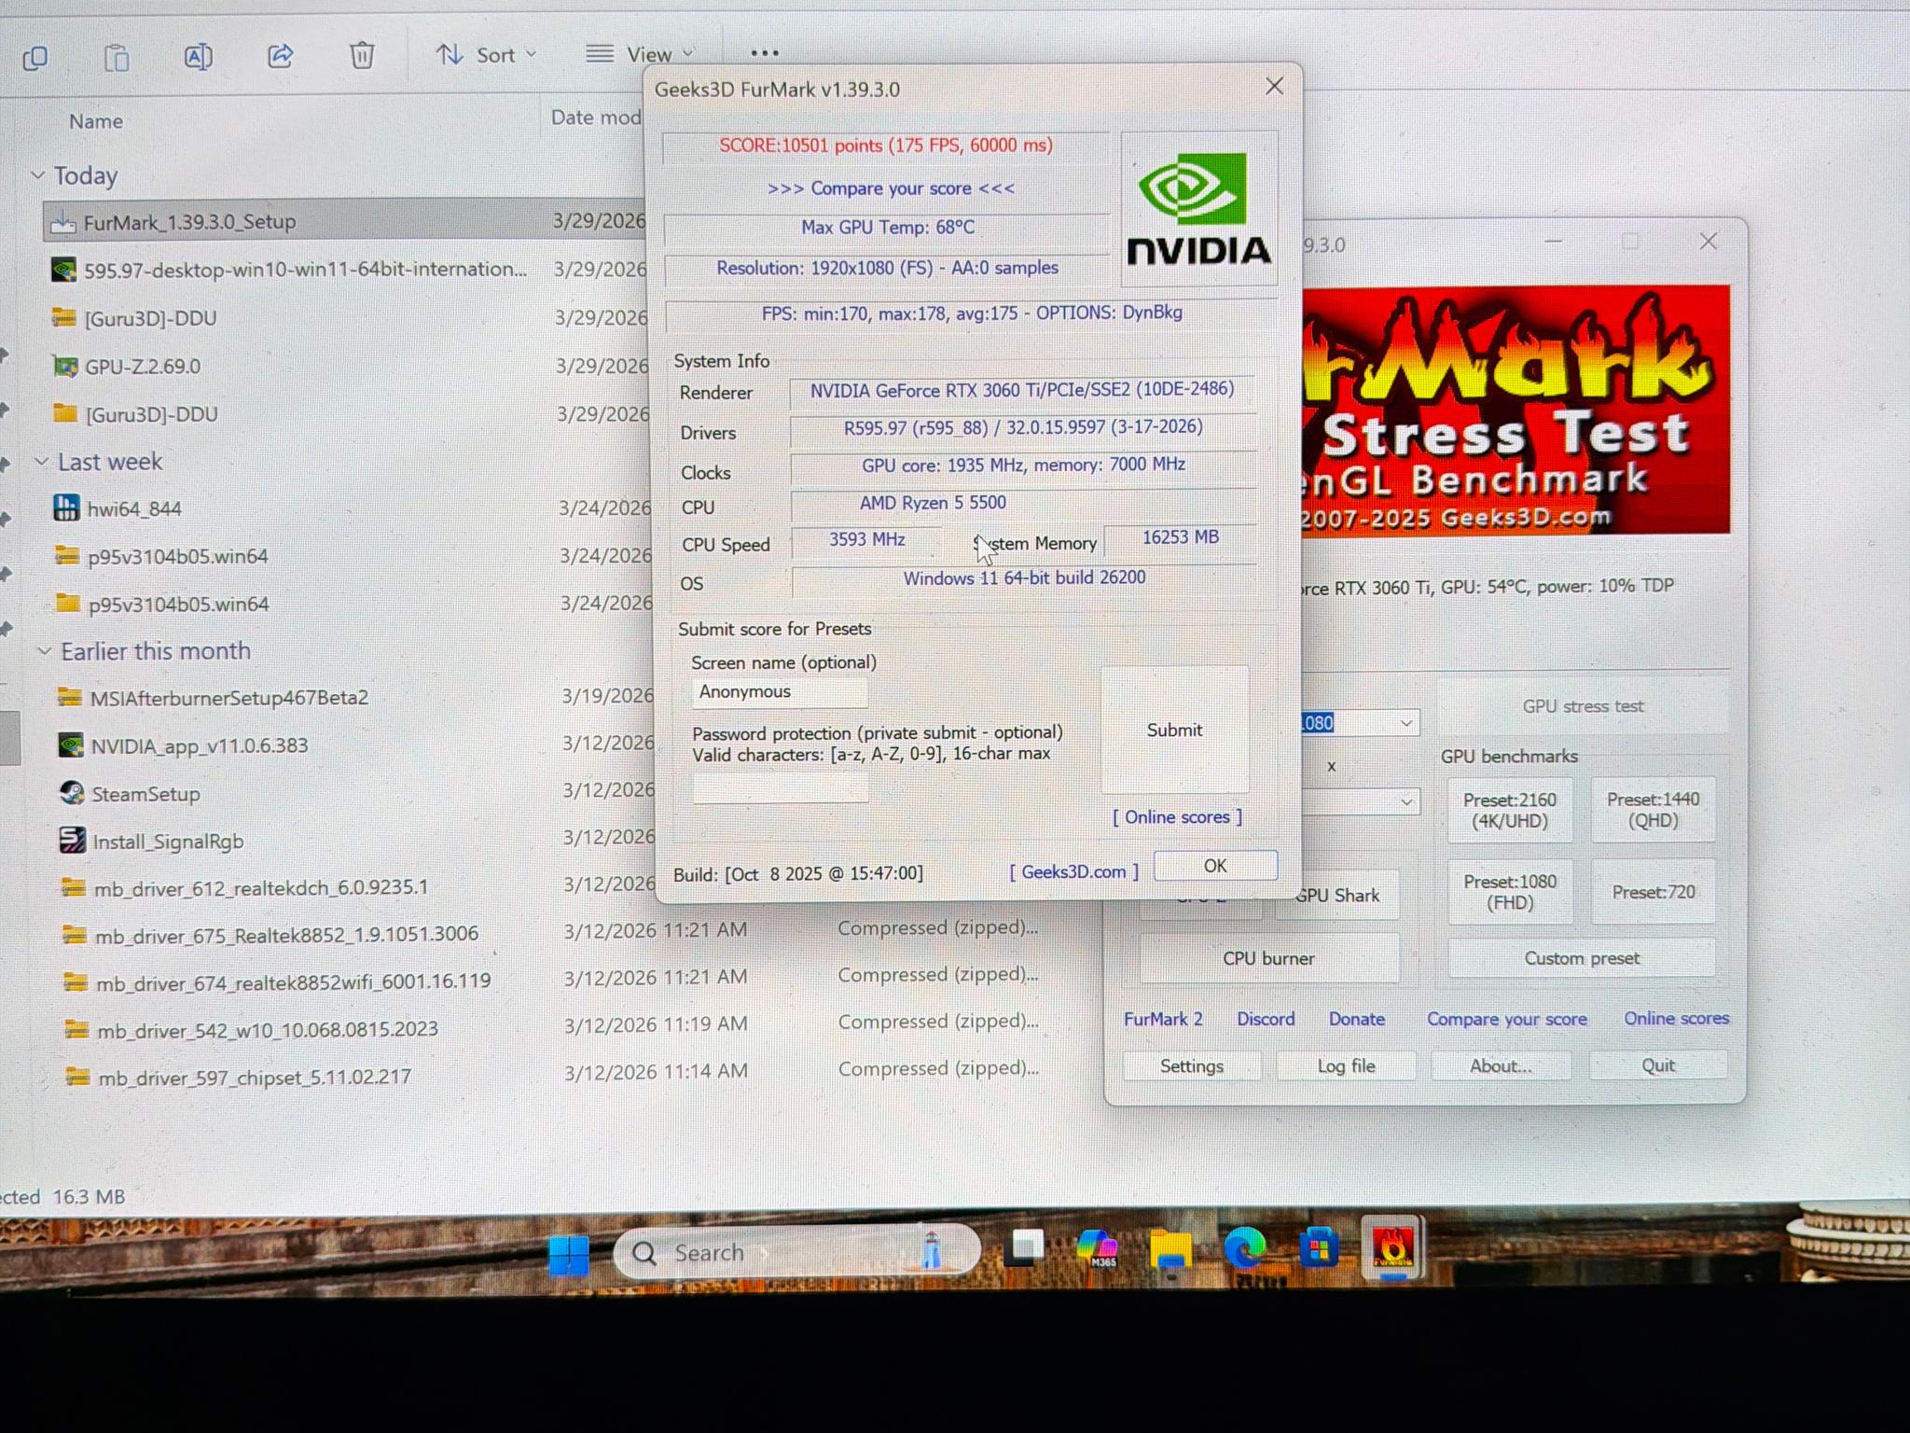Click the Rename icon in Explorer toolbar
The image size is (1910, 1433).
(x=198, y=57)
